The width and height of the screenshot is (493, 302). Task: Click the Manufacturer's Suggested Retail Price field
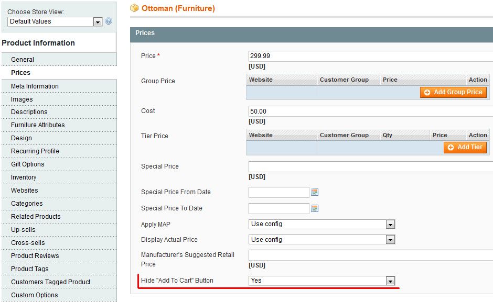[x=370, y=255]
